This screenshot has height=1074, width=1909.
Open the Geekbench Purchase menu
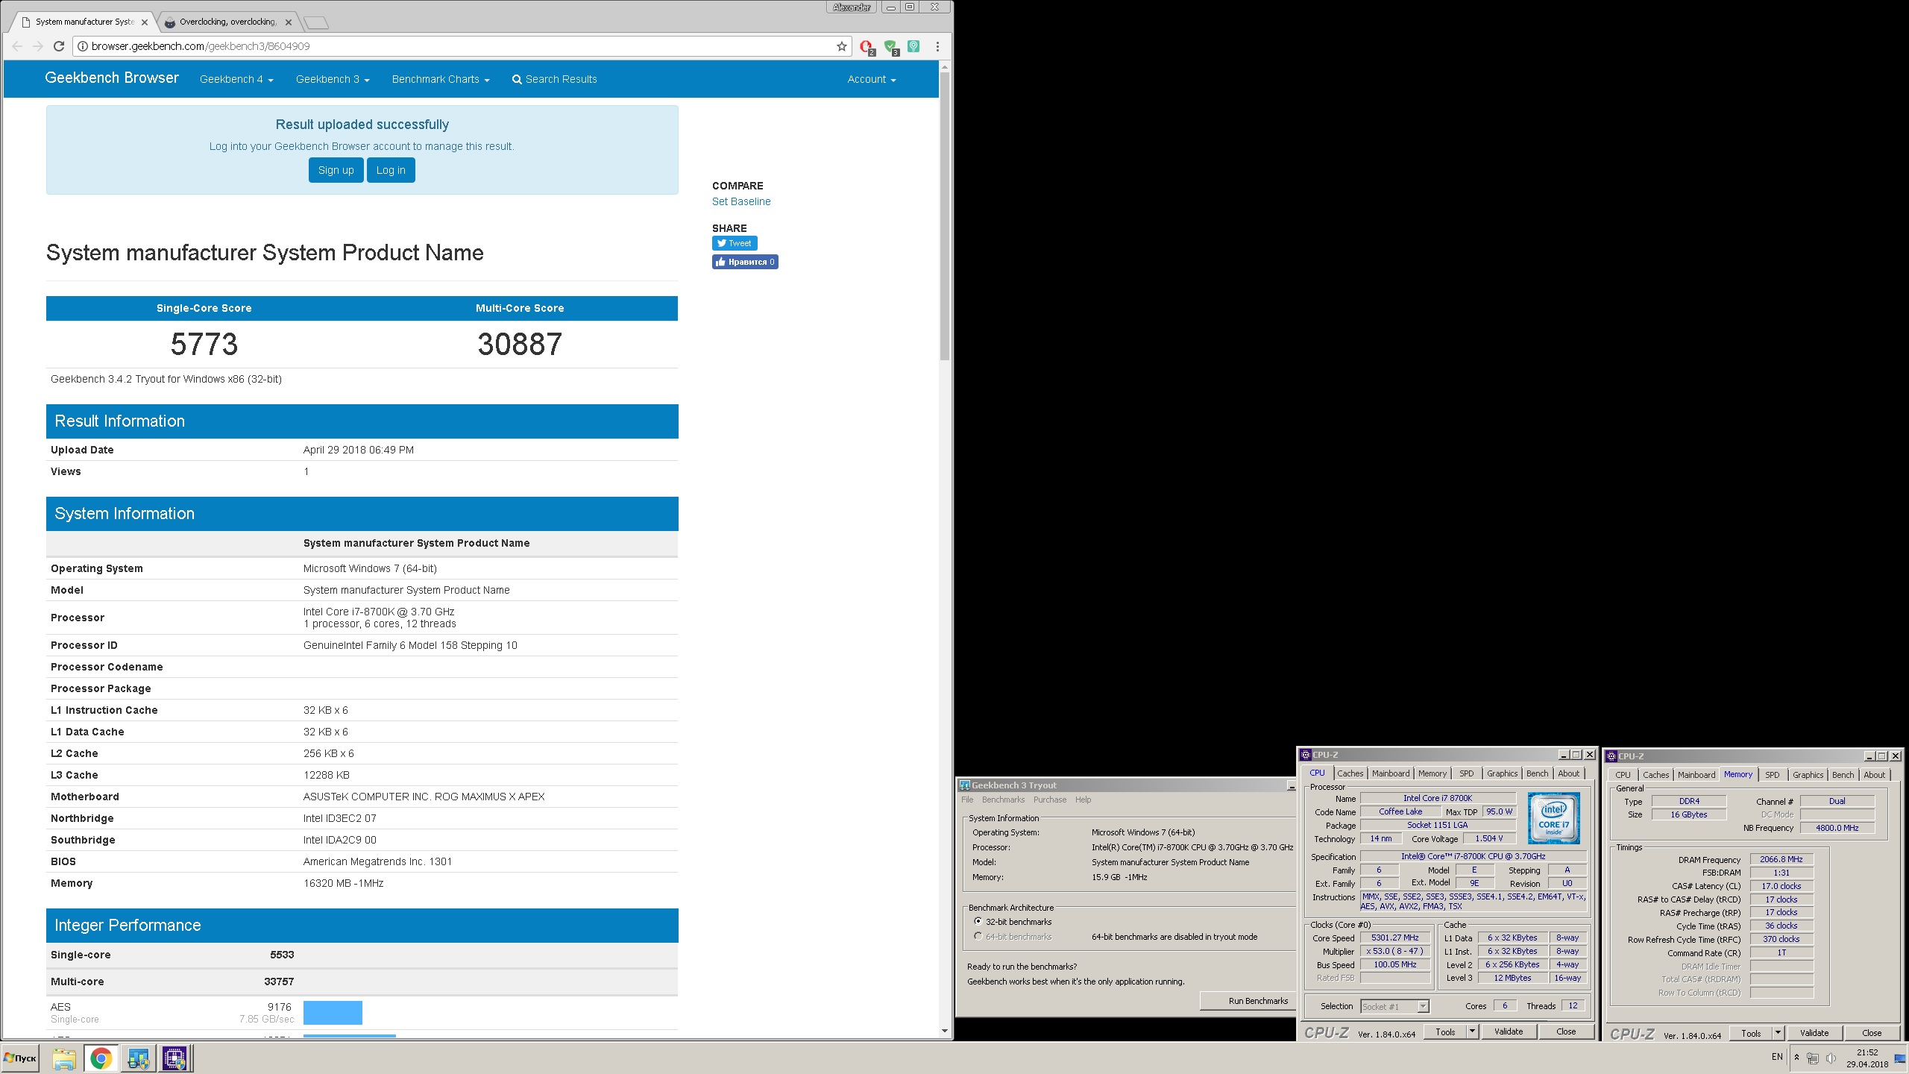(1049, 800)
